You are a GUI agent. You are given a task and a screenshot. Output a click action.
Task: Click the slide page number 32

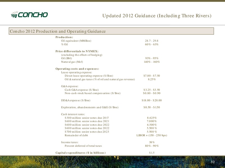[x=213, y=162]
